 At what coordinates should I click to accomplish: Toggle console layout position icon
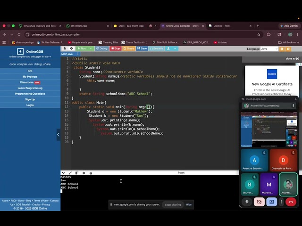click(x=77, y=173)
